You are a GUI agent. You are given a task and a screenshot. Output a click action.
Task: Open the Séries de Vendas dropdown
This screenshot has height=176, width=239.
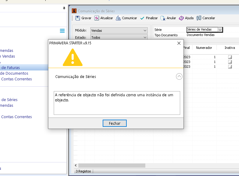tap(220, 30)
